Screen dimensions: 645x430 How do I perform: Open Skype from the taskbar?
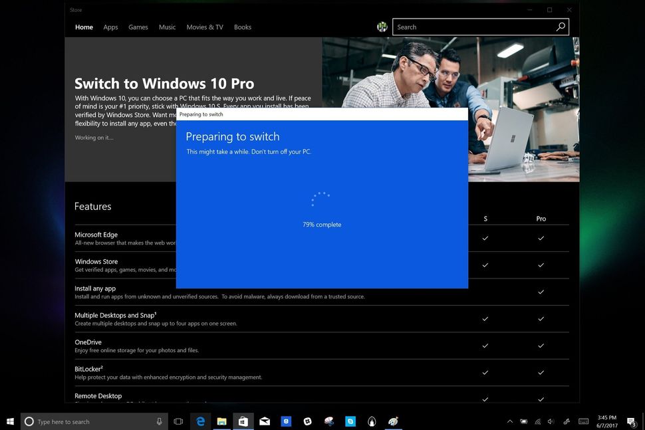pyautogui.click(x=350, y=421)
